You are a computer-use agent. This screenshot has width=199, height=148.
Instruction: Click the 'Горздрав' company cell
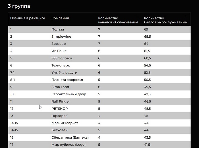click(x=60, y=116)
